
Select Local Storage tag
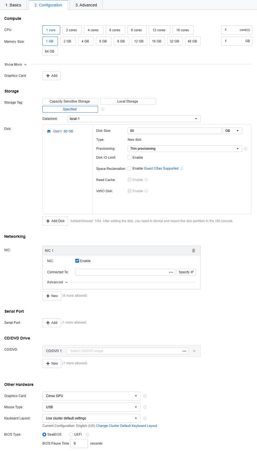point(128,101)
